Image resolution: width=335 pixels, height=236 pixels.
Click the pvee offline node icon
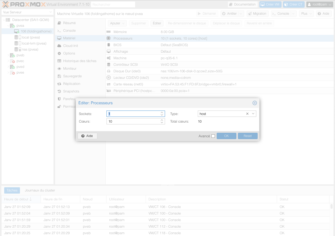[x=12, y=73]
